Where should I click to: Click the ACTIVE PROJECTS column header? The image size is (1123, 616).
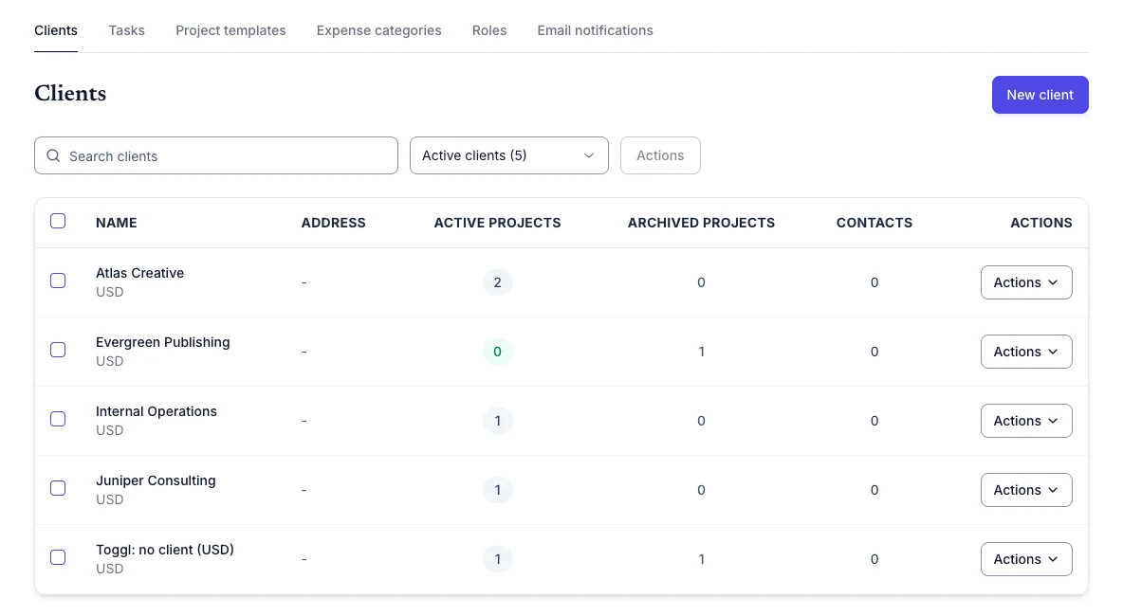(497, 223)
